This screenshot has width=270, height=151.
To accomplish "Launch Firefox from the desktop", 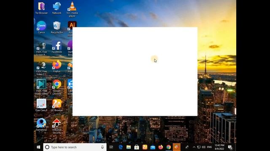I will pos(57,66).
